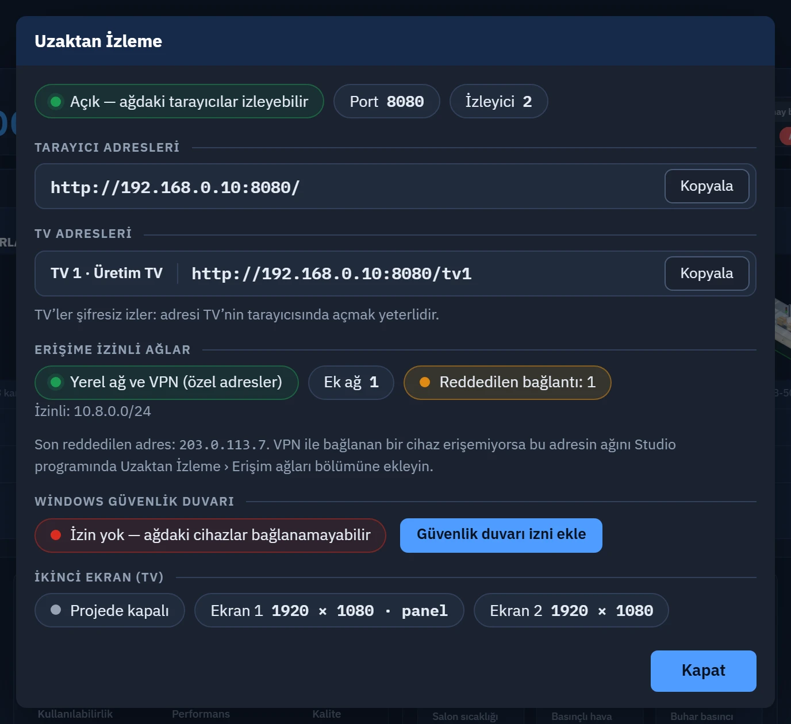Viewport: 791px width, 724px height.
Task: Click the red dot in the İzin yok pill
Action: point(56,535)
